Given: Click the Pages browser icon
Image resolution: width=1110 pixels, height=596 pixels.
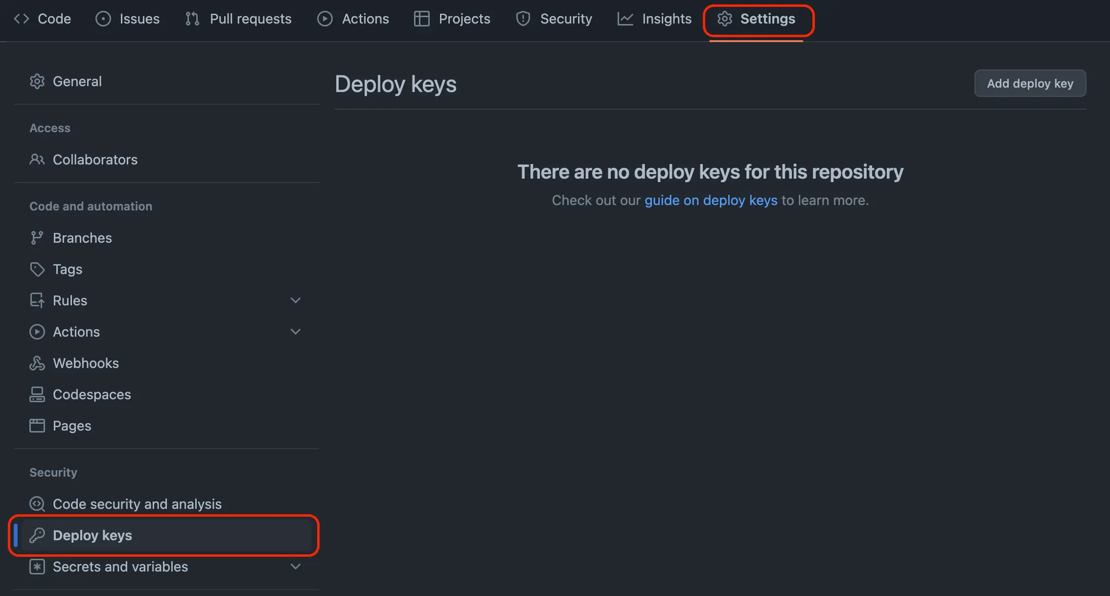Looking at the screenshot, I should 37,426.
